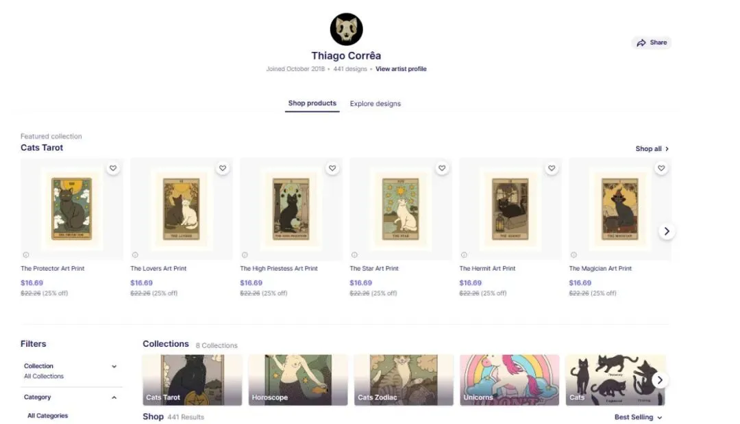Viewport: 740px width, 424px height.
Task: Open the Unicorns collection thumbnail
Action: coord(510,380)
